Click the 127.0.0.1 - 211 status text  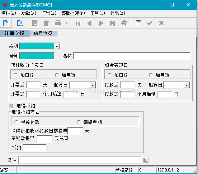170,170
